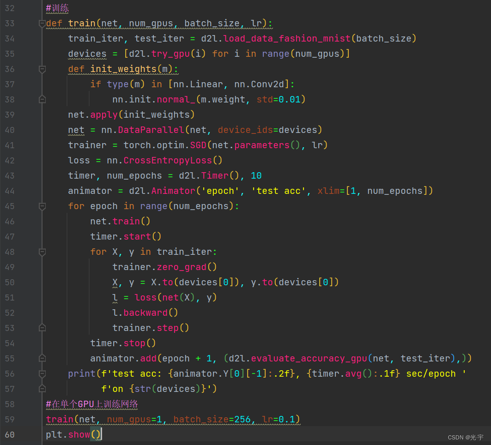Click 'apply' in net.apply line
Screen dimensions: 491x445
[104, 115]
